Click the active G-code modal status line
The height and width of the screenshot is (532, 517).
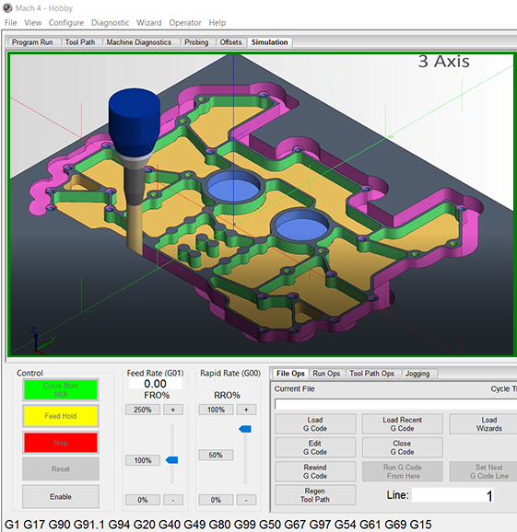217,525
